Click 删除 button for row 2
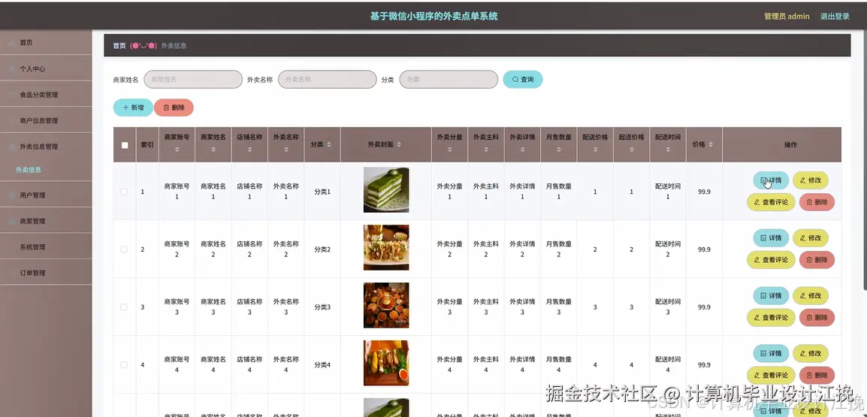This screenshot has height=417, width=867. tap(817, 260)
